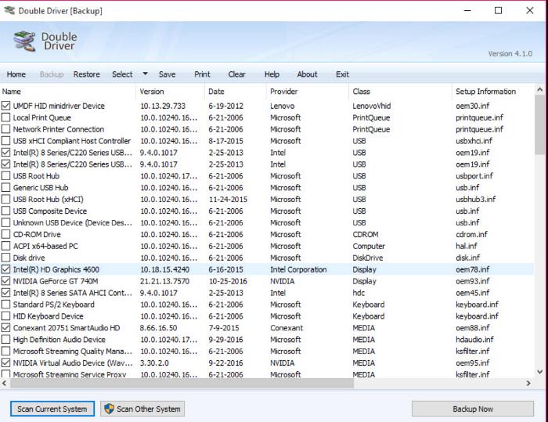Maximize the Double Driver window
Screen dimensions: 548x422
499,10
